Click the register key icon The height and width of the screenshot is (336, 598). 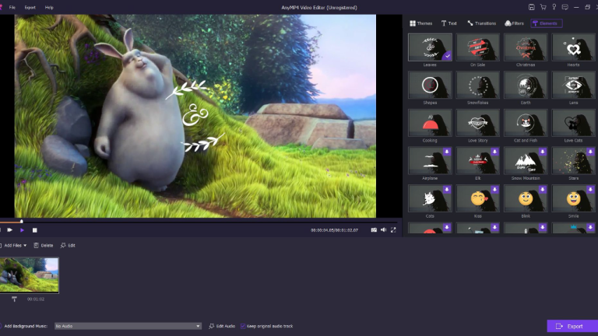click(x=554, y=7)
